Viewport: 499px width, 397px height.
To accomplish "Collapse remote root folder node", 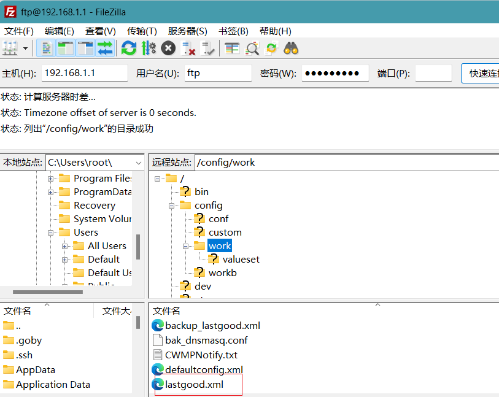I will pos(157,179).
